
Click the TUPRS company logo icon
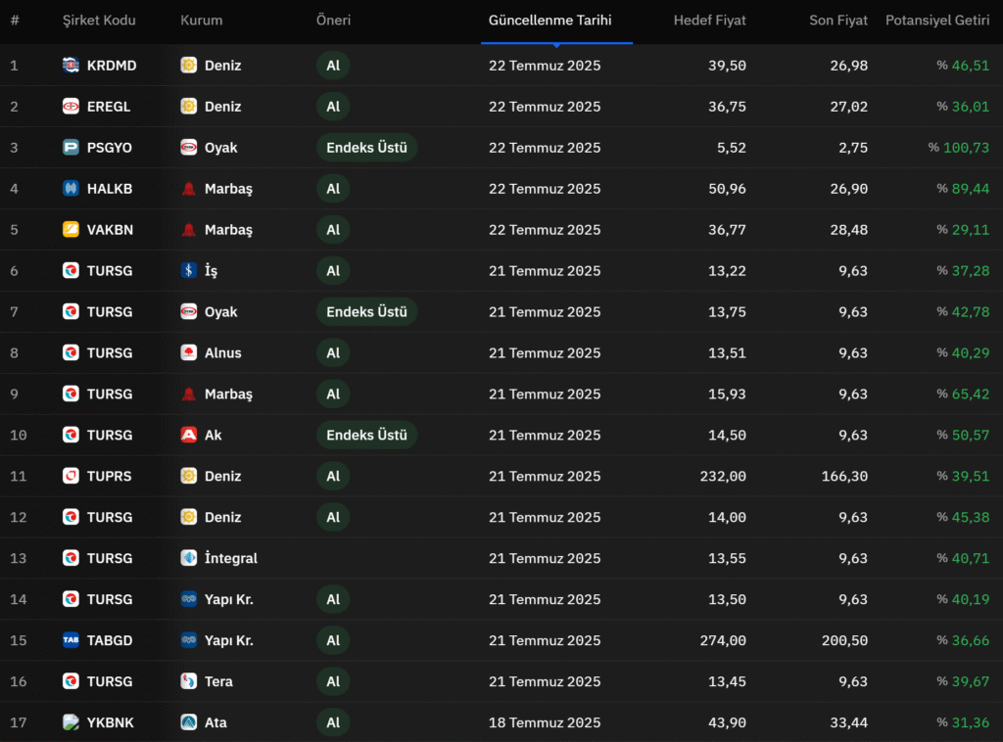coord(71,476)
